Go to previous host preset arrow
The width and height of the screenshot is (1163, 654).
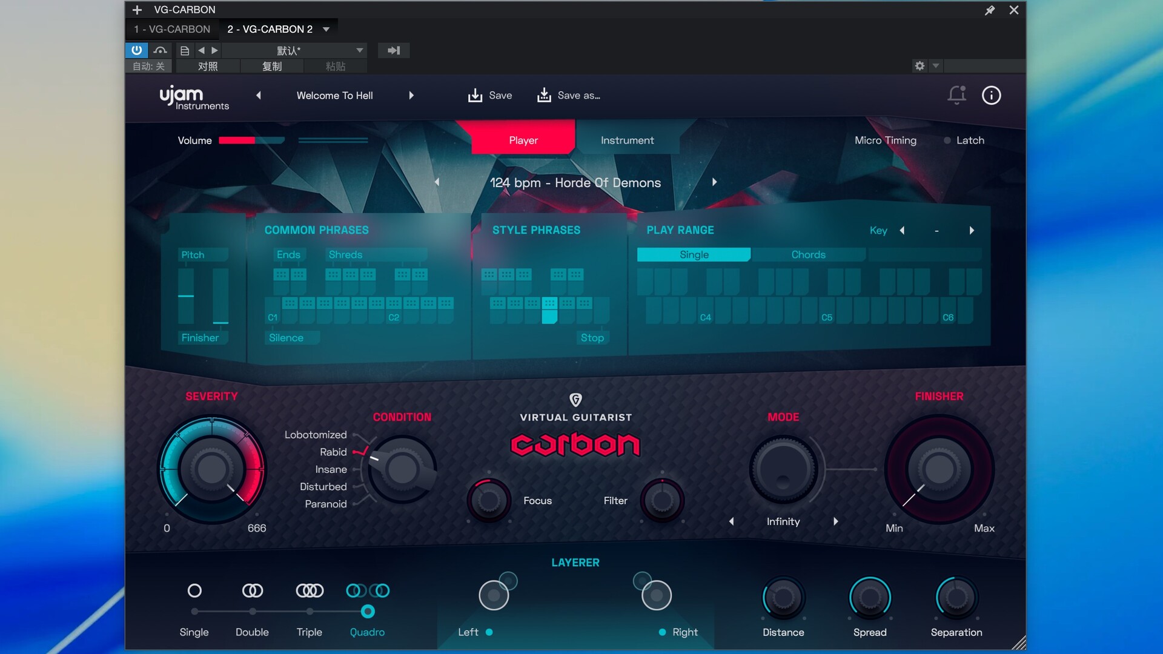(201, 50)
